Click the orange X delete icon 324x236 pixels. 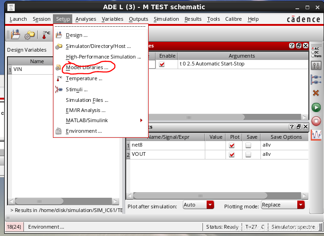[x=316, y=93]
